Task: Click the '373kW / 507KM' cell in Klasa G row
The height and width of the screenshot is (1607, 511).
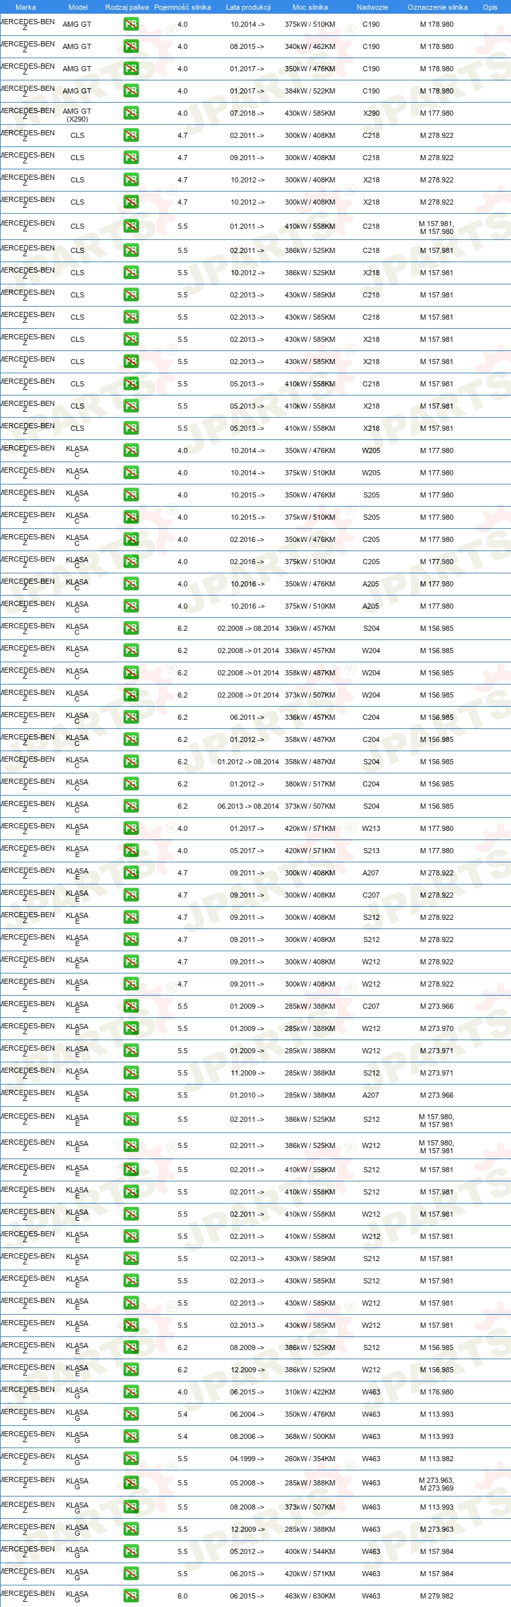Action: 310,1507
